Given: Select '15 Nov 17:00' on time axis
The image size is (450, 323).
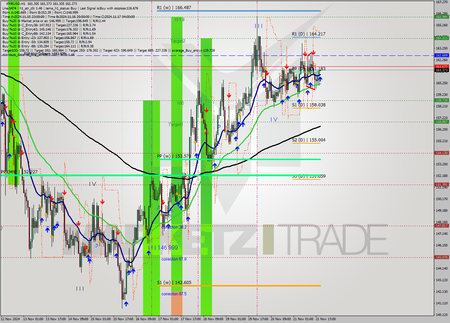Looking at the screenshot, I should [x=123, y=319].
